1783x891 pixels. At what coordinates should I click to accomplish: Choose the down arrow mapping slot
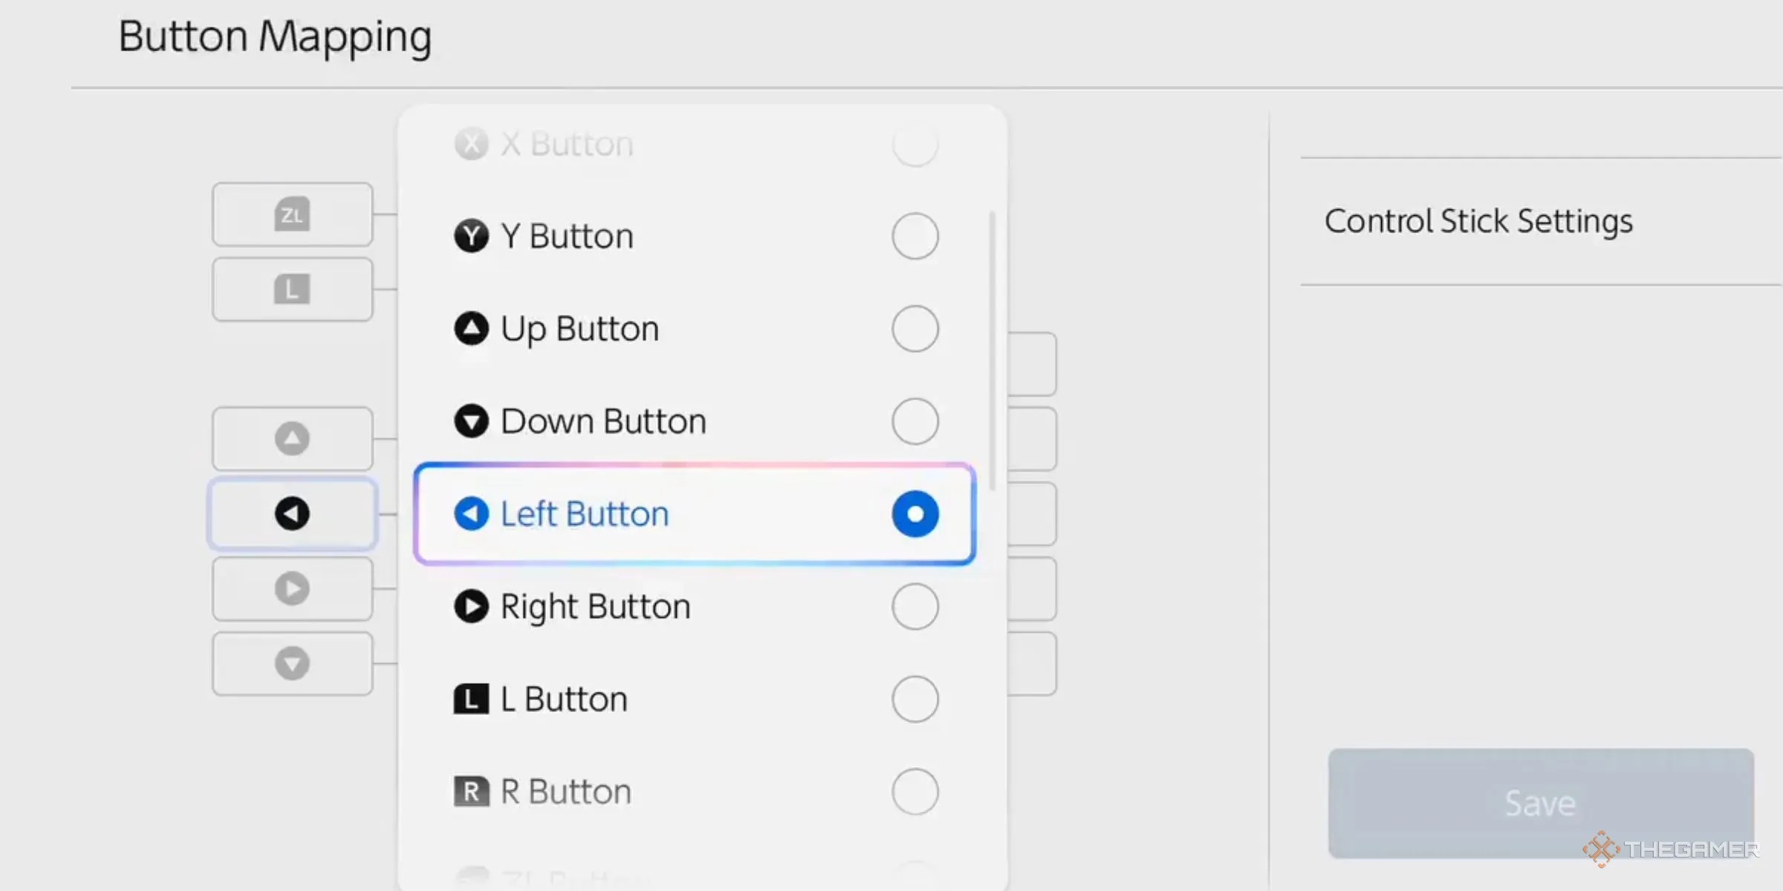pyautogui.click(x=292, y=664)
